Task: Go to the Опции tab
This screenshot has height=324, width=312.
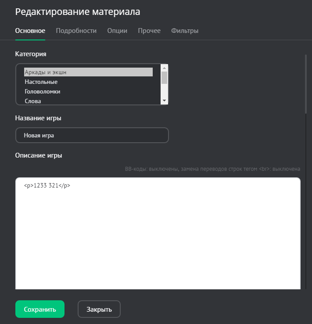Action: [x=117, y=31]
